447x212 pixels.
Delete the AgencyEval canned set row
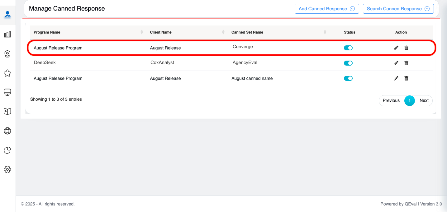click(x=406, y=63)
